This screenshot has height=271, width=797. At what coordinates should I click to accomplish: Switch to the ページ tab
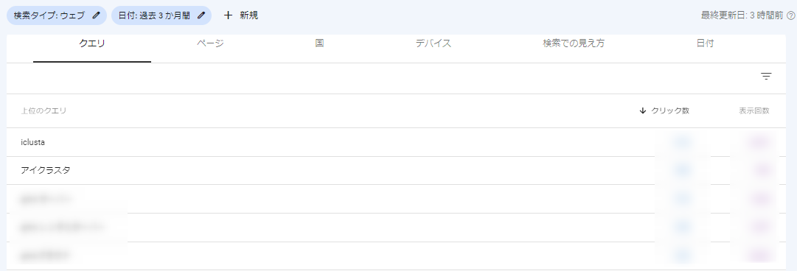click(x=210, y=44)
